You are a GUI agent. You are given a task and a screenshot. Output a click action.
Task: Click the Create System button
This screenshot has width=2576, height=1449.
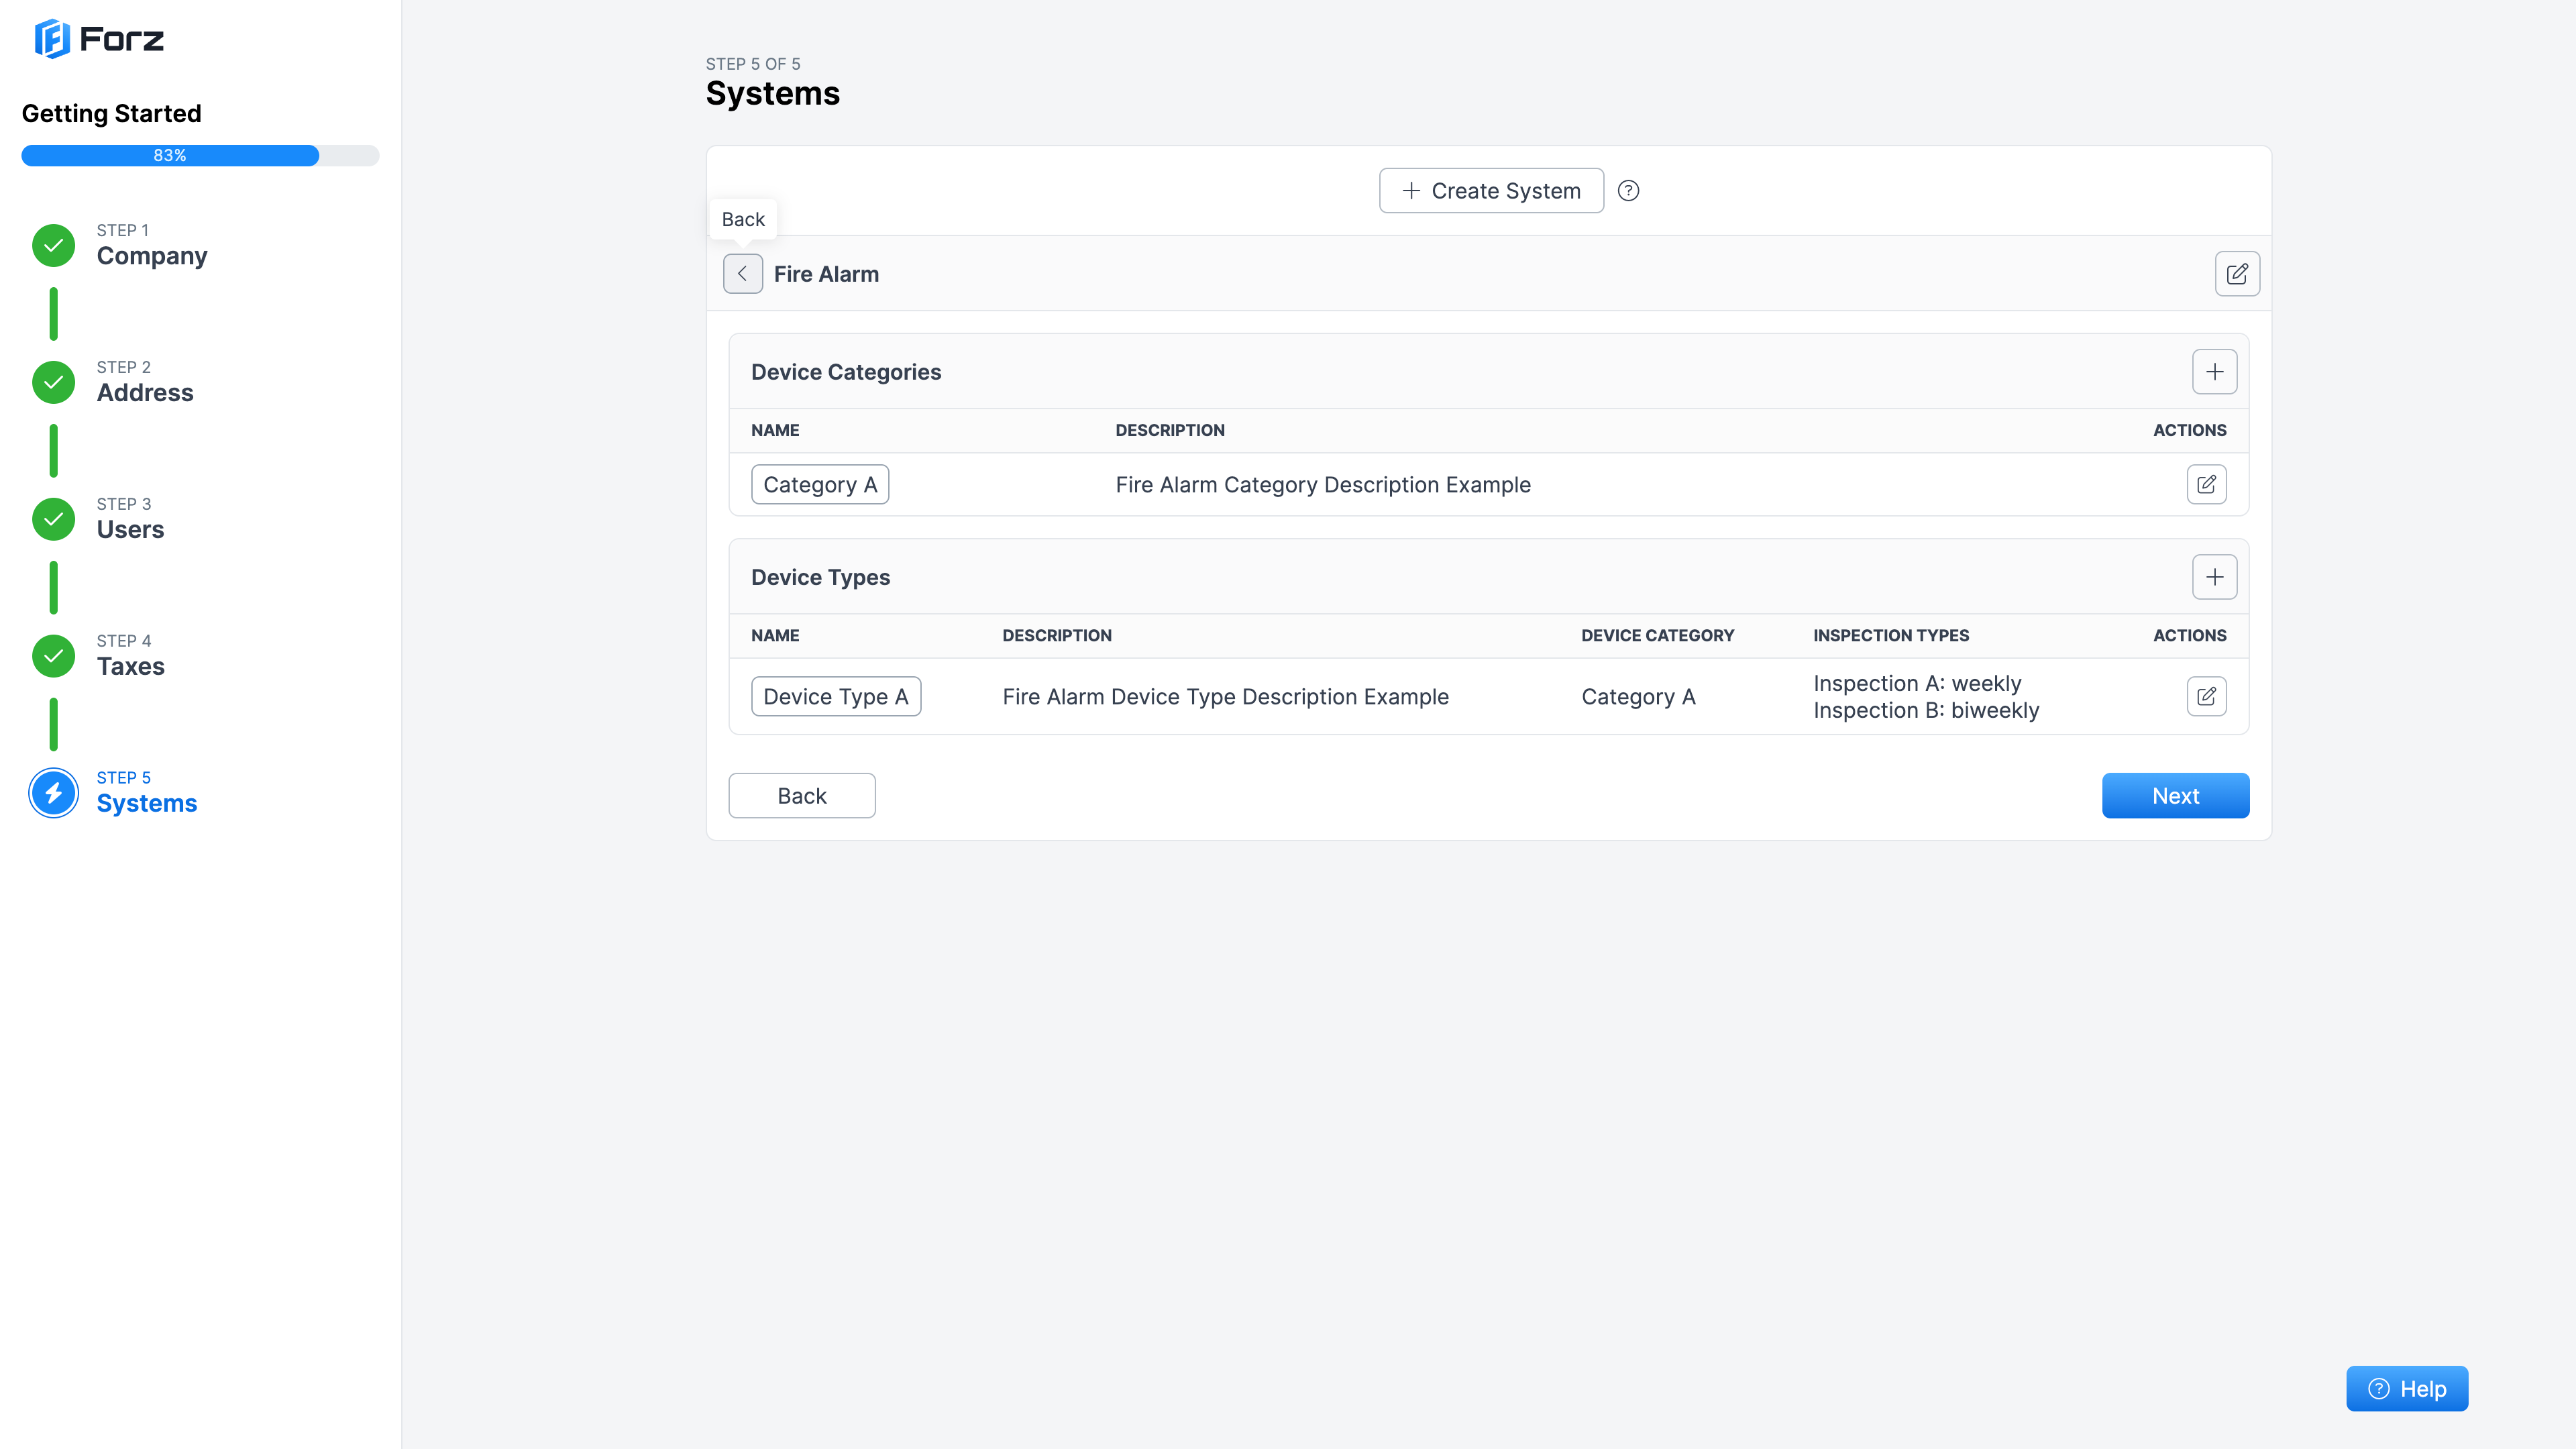click(x=1491, y=190)
